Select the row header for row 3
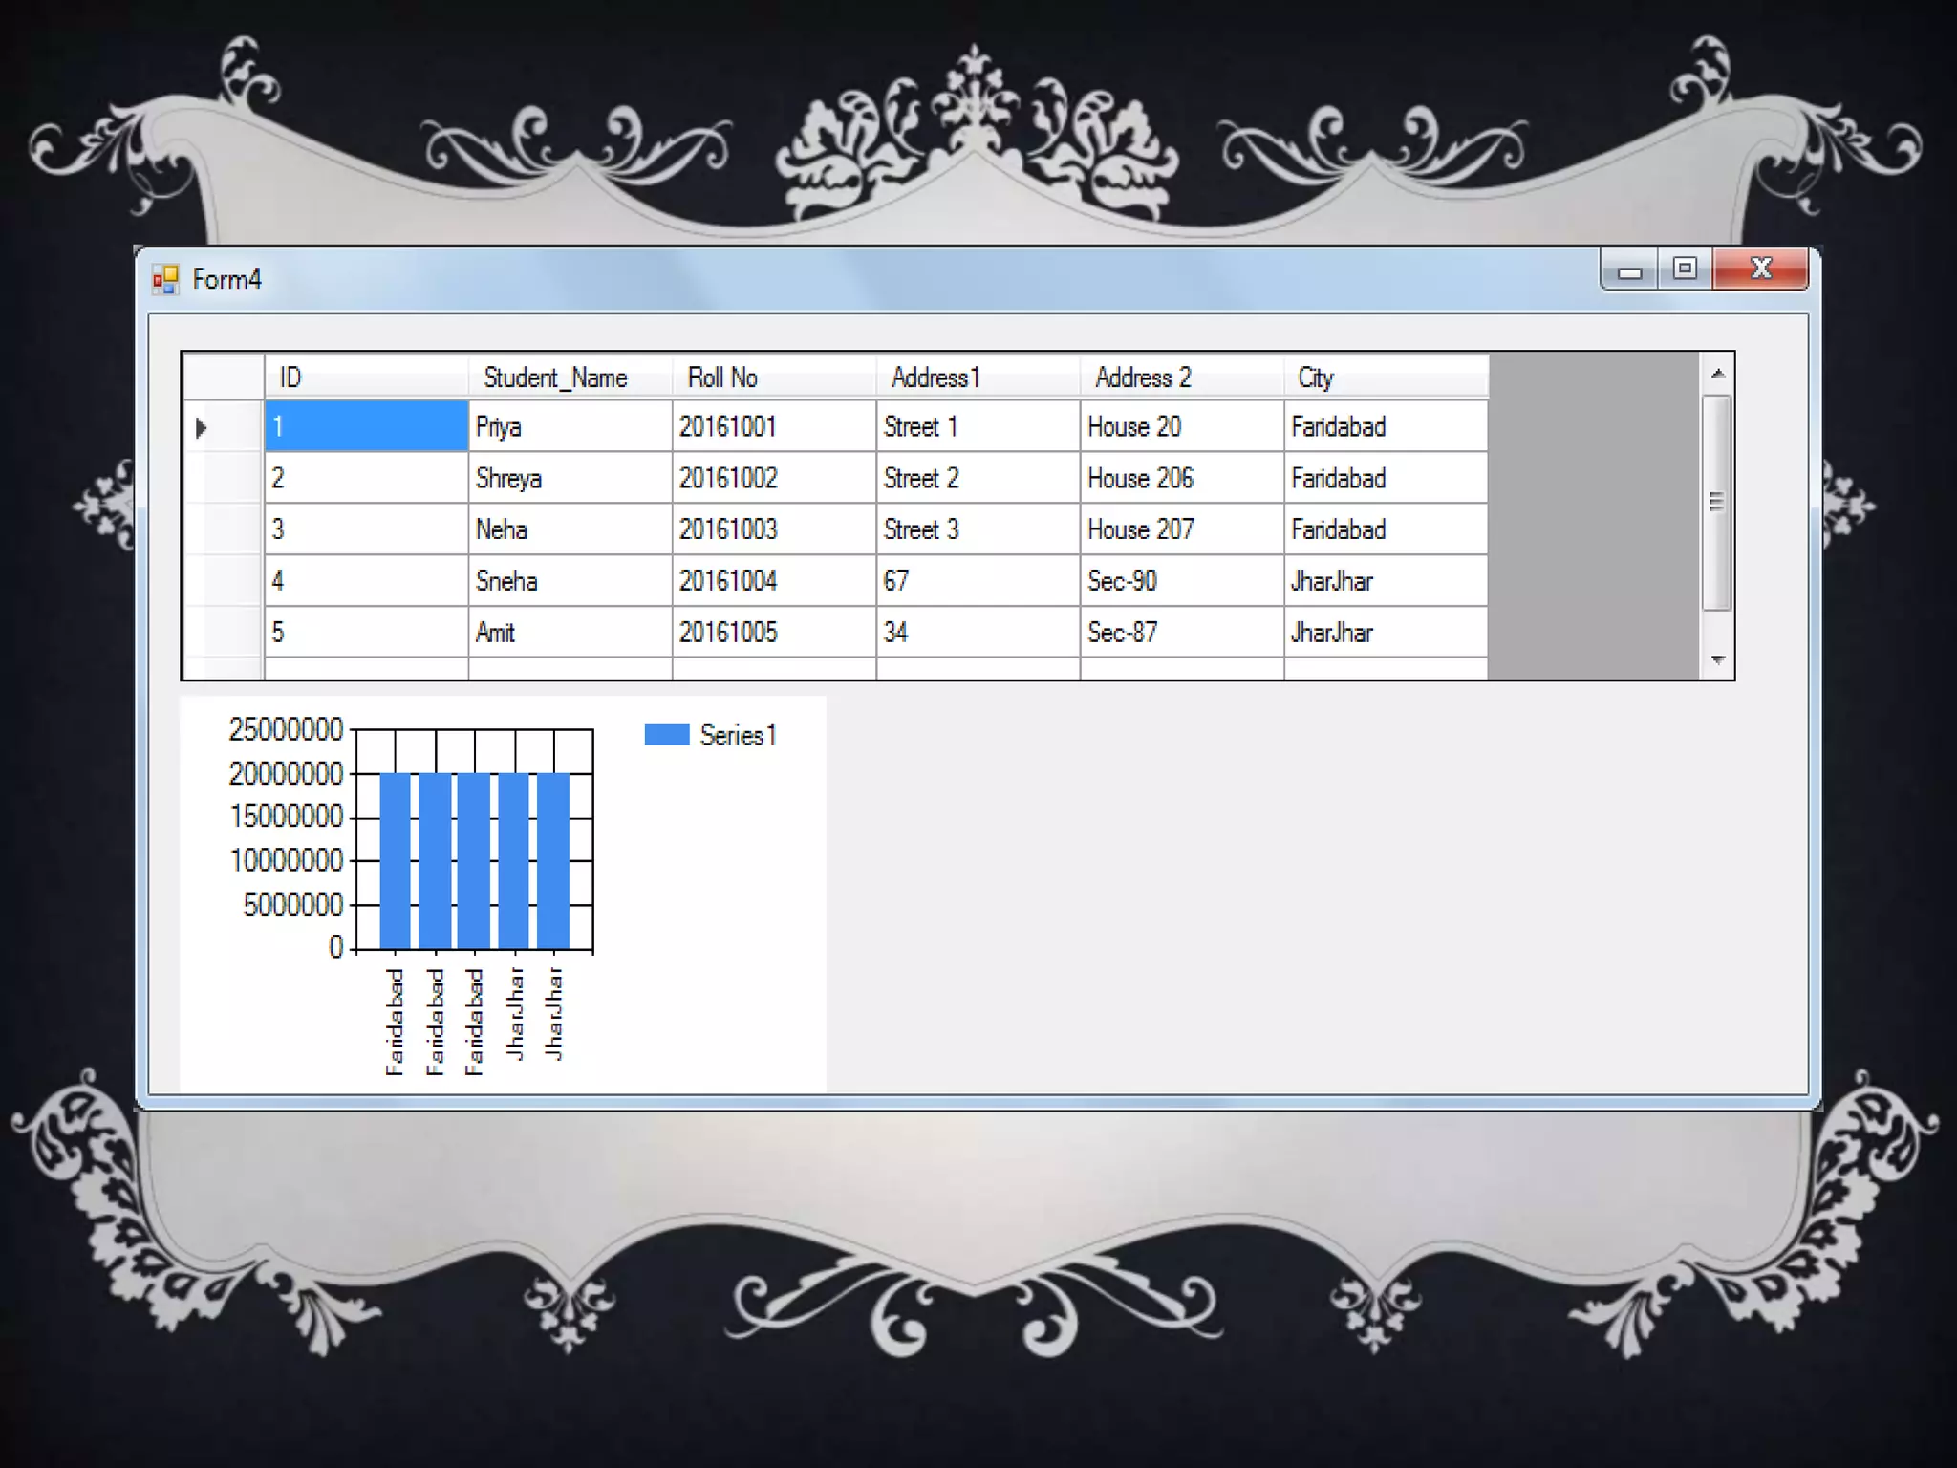Image resolution: width=1957 pixels, height=1468 pixels. tap(223, 529)
